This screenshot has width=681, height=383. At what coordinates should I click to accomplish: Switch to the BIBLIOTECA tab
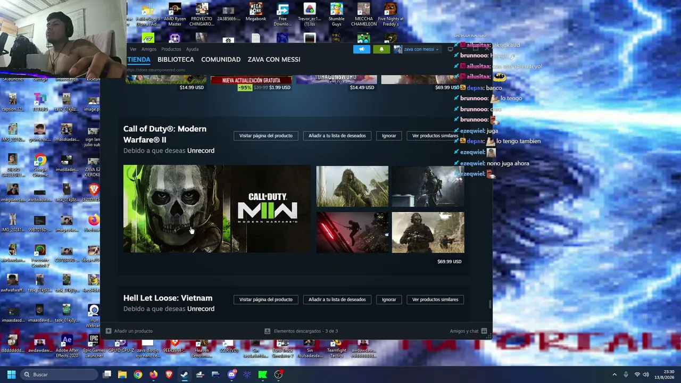(x=176, y=60)
